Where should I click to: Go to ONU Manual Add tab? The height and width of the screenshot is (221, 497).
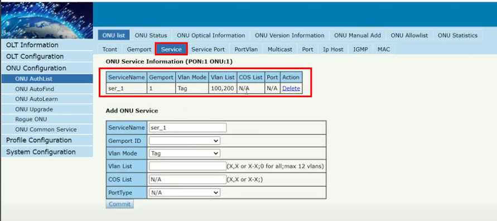(358, 35)
